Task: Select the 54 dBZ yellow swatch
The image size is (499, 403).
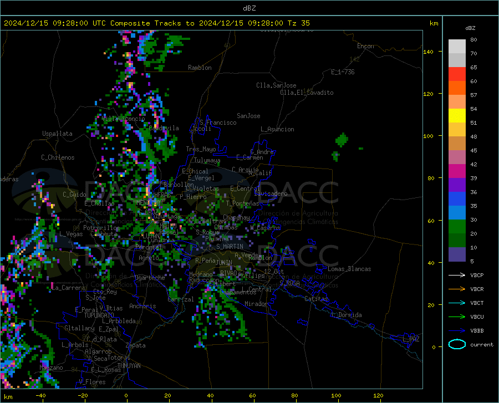Action: pos(457,116)
